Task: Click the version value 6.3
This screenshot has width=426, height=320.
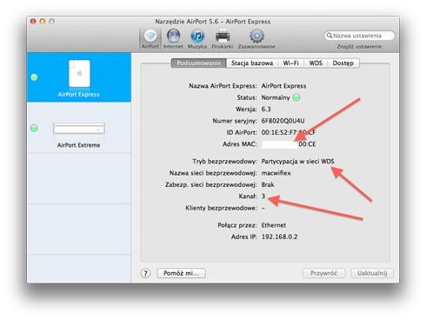Action: coord(266,109)
